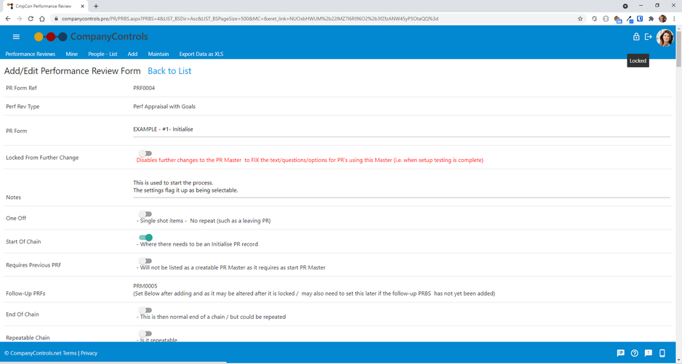
Task: Click into the Notes text area
Action: pos(401,187)
